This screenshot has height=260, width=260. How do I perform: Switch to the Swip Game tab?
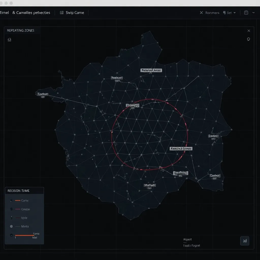tap(75, 13)
